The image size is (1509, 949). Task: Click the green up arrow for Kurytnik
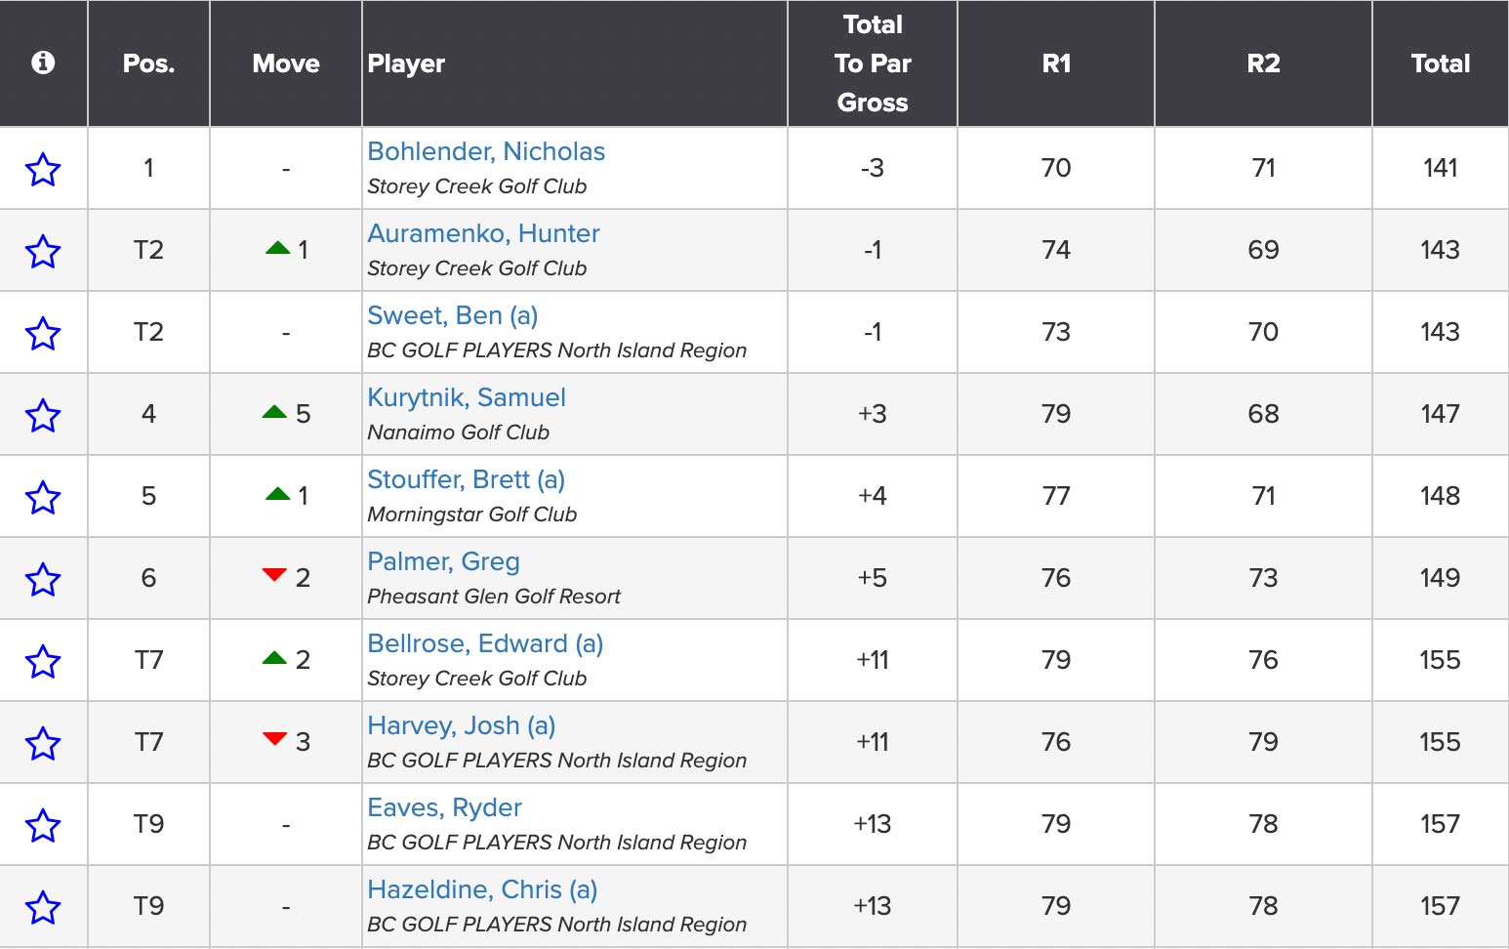point(274,412)
